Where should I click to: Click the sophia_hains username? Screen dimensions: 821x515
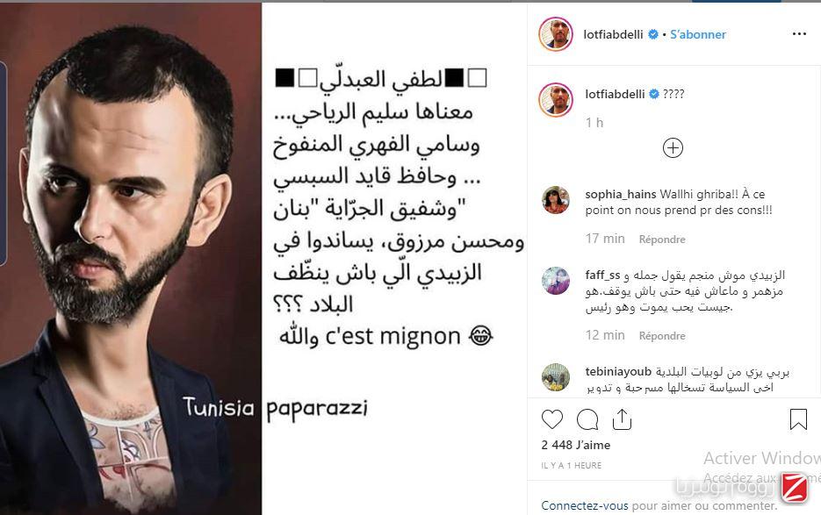621,194
